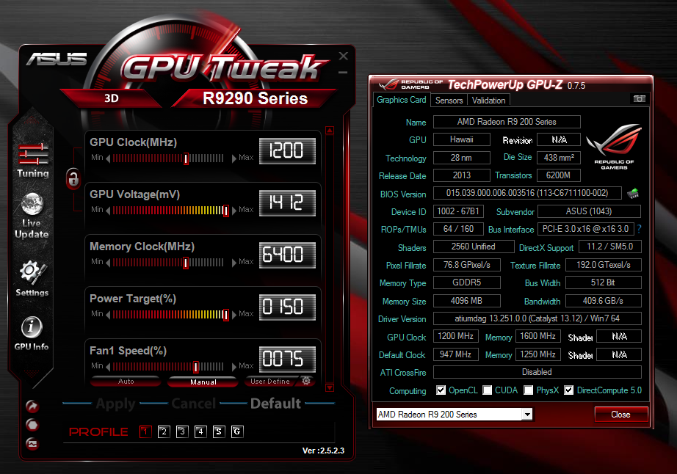Click the Bus Interface question mark

coord(640,229)
